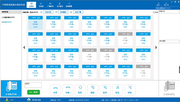180x102 pixels.
Task: Click the handset icon on card 9755
Action: [124, 18]
